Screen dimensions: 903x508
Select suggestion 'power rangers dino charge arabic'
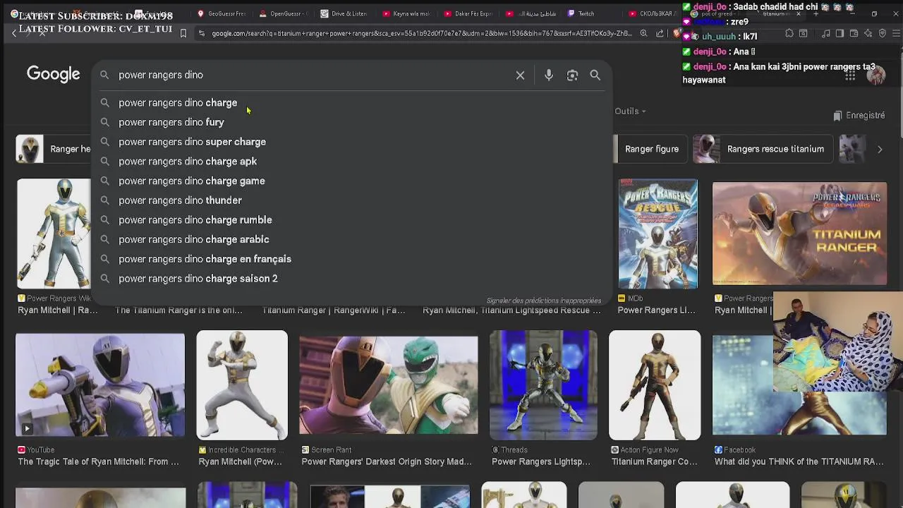point(351,240)
